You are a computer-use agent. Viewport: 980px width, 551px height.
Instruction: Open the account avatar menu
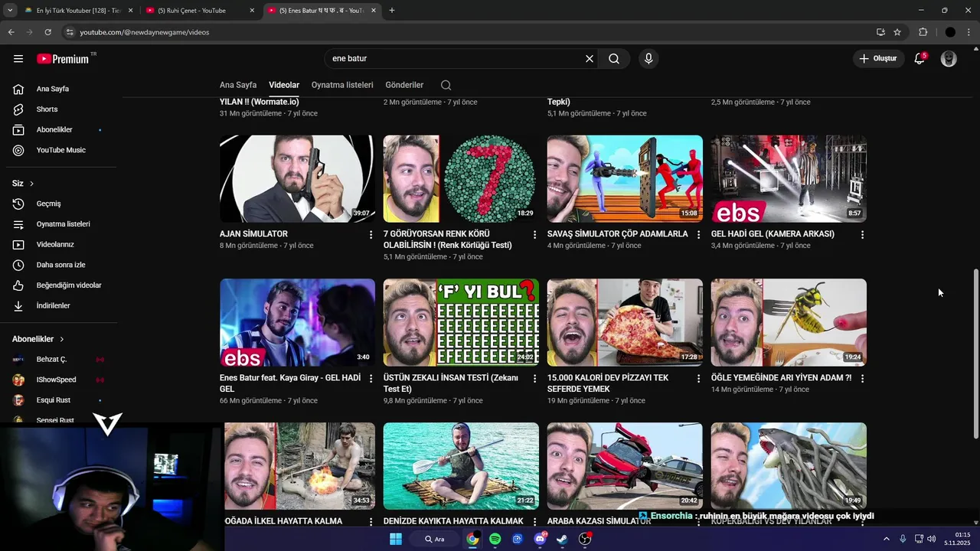tap(949, 59)
